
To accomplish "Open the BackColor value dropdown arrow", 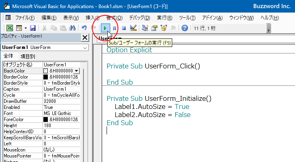I will click(x=76, y=71).
